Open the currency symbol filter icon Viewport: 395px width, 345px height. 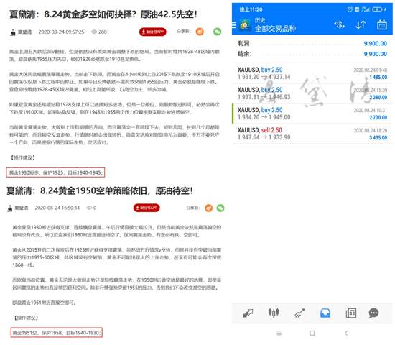(339, 24)
